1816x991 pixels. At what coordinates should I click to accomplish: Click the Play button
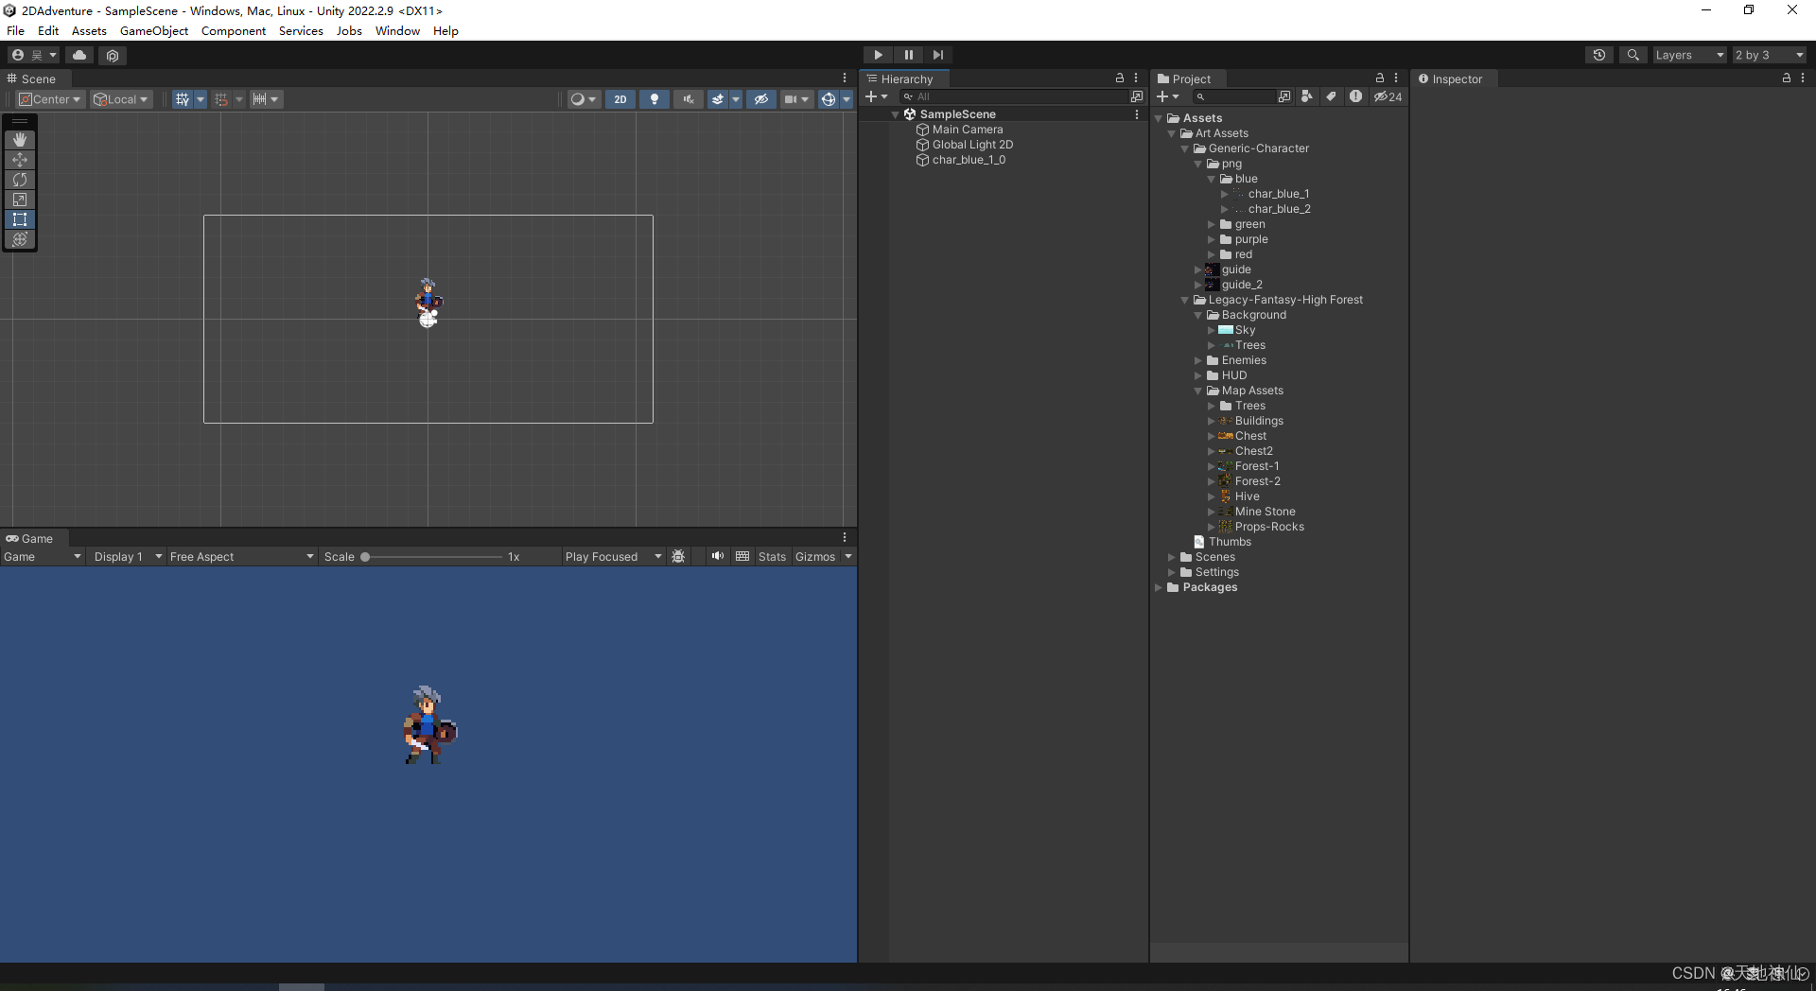pos(878,55)
